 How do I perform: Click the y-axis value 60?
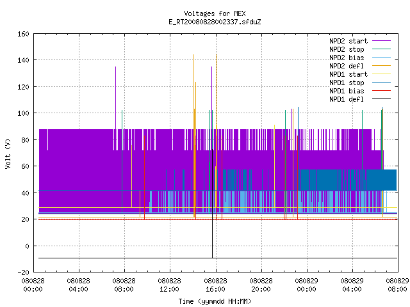25,166
